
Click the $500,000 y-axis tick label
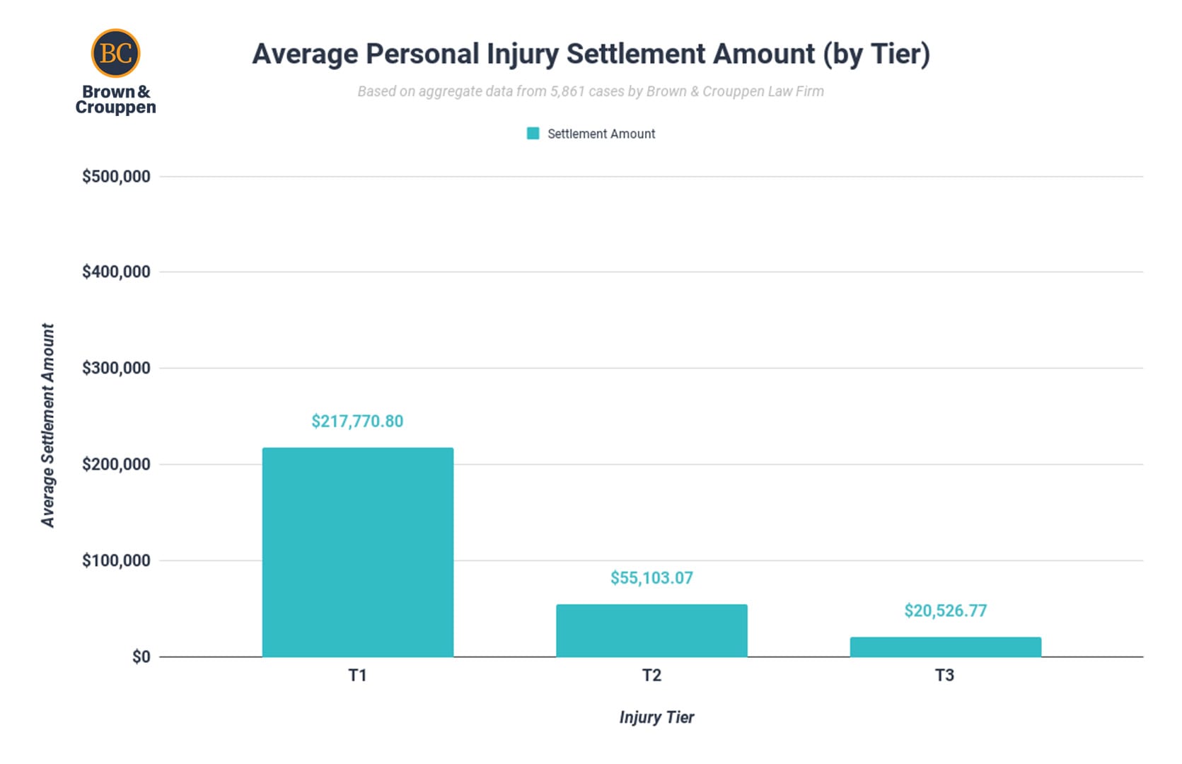click(116, 177)
